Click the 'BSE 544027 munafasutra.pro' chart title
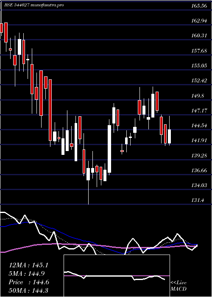 point(34,5)
